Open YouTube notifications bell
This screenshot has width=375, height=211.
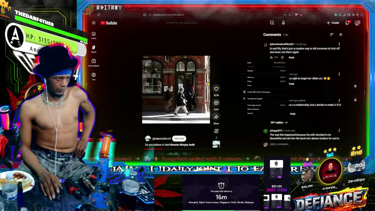pos(347,23)
